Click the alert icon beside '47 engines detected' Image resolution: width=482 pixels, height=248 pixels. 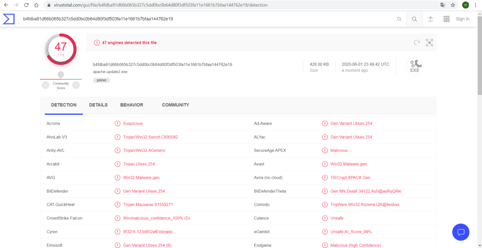click(x=97, y=43)
